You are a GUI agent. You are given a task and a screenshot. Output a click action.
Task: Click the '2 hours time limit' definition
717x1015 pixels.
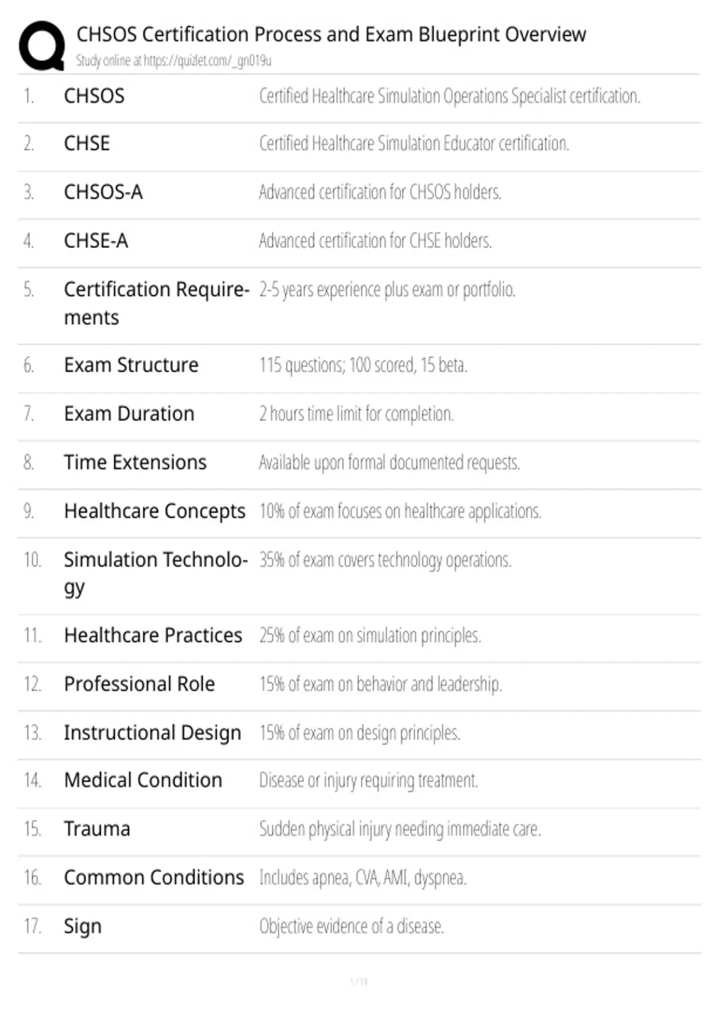click(356, 414)
